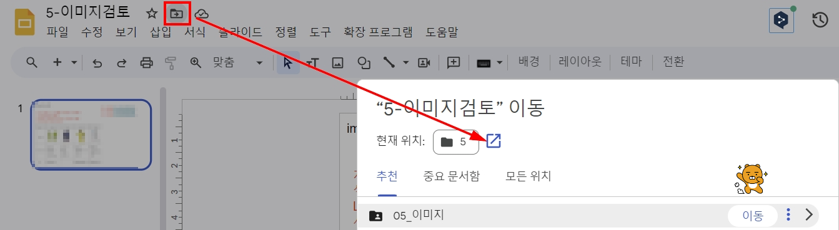Click the 테마 button
The height and width of the screenshot is (230, 839).
coord(631,62)
